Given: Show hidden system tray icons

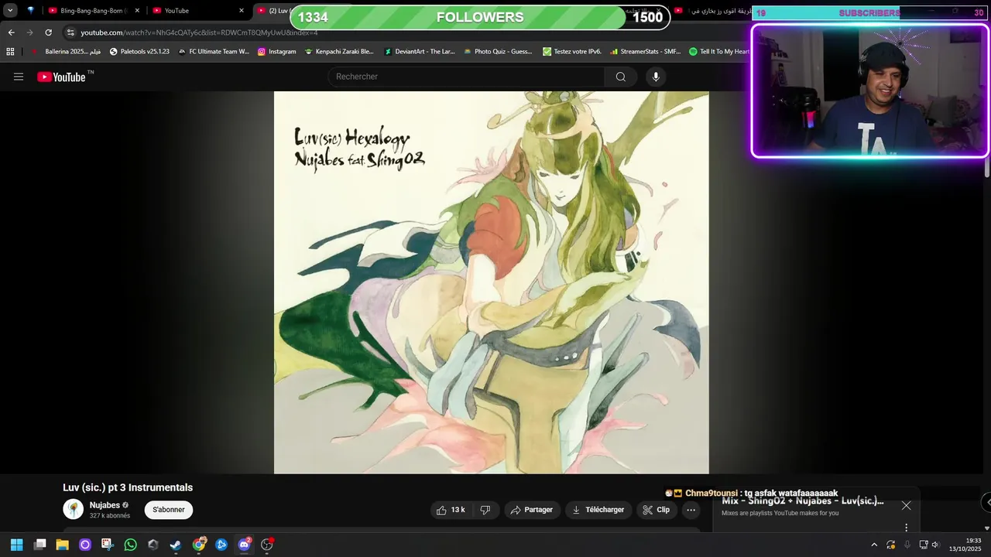Looking at the screenshot, I should pyautogui.click(x=874, y=545).
